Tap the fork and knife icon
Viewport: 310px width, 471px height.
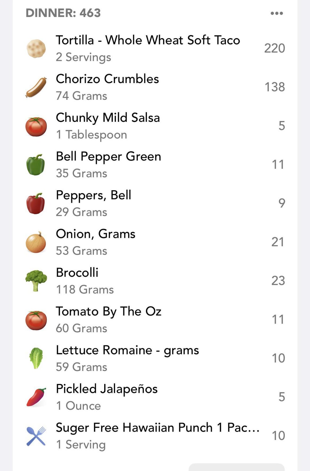[36, 436]
